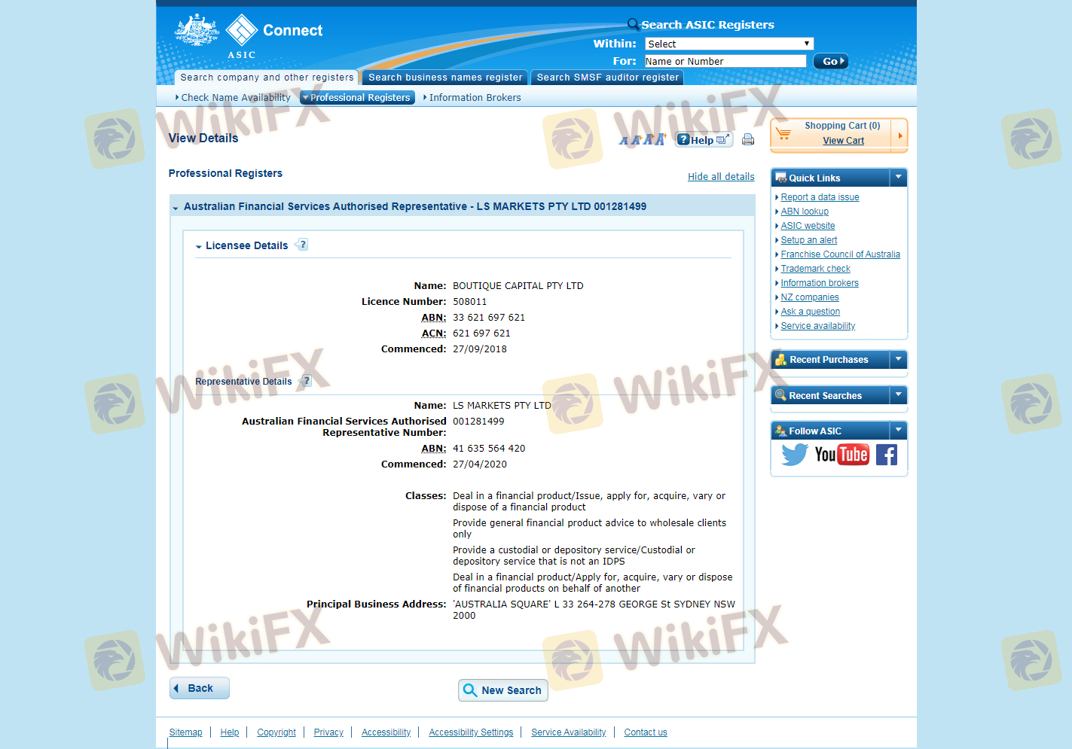Open ASIC Facebook page icon
The height and width of the screenshot is (749, 1072).
pos(887,455)
